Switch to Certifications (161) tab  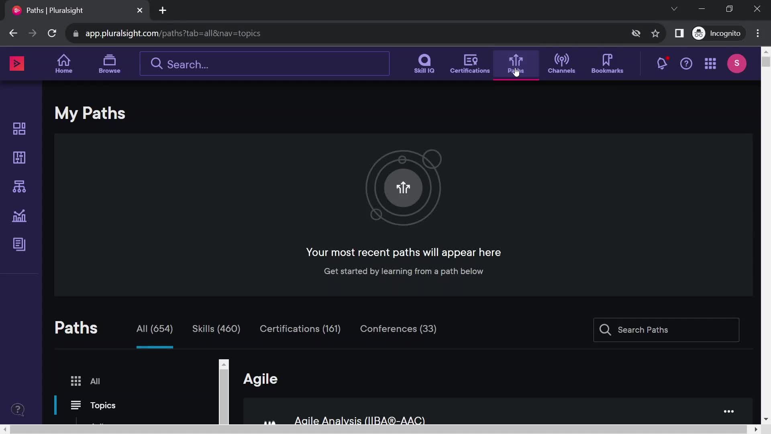click(x=300, y=328)
